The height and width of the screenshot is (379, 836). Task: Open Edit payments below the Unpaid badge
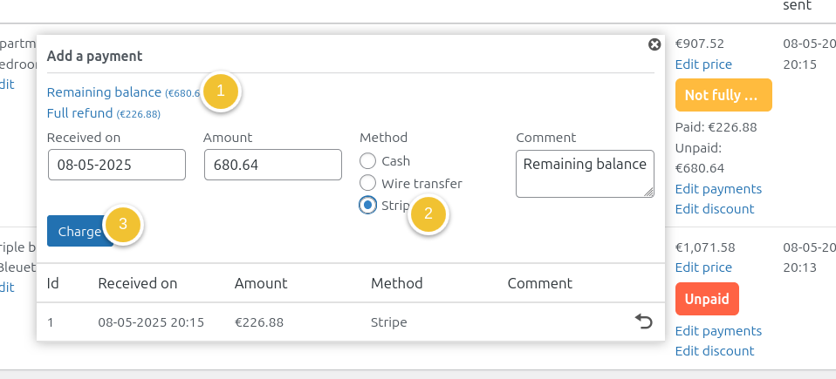pos(718,331)
